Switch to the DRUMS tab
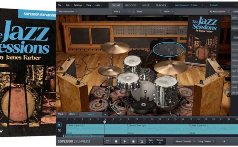 pyautogui.click(x=116, y=5)
